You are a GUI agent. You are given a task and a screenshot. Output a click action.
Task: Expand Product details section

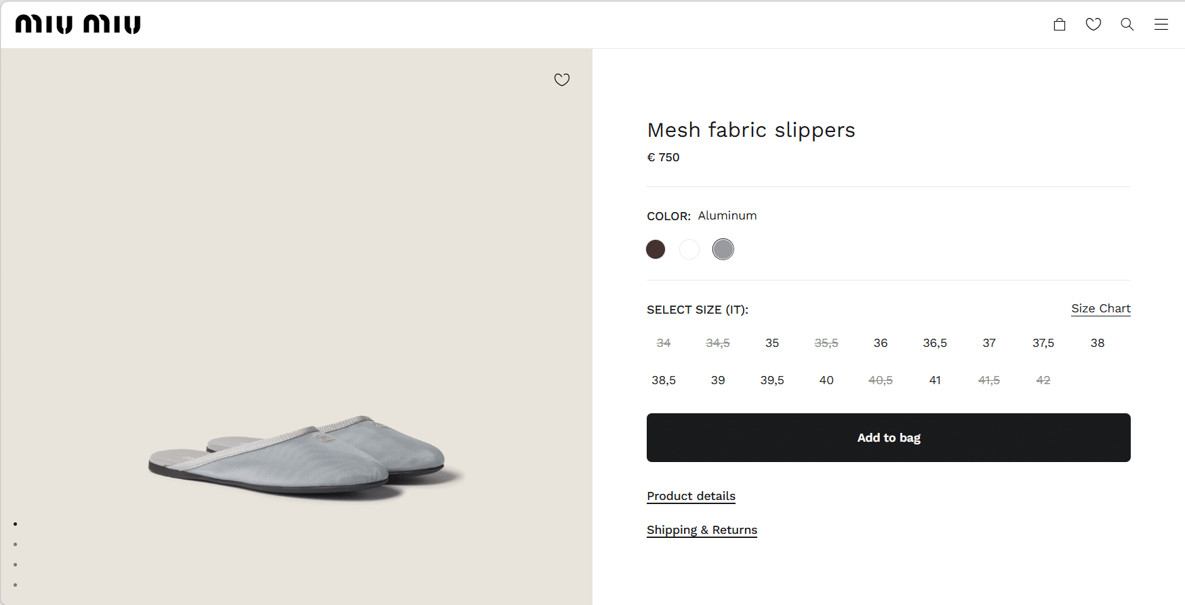(x=691, y=496)
